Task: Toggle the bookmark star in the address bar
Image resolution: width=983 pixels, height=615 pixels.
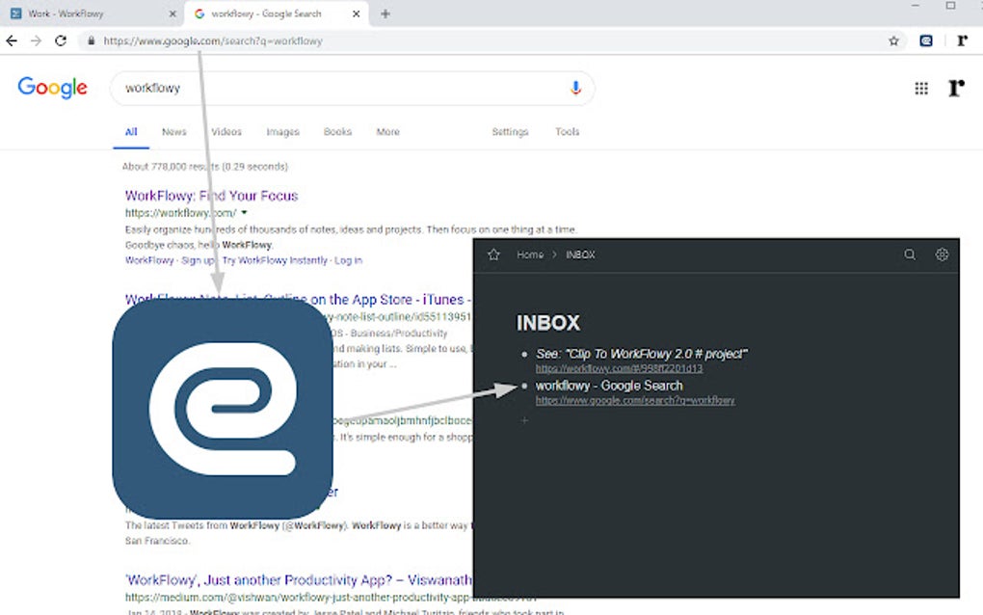Action: pyautogui.click(x=893, y=40)
